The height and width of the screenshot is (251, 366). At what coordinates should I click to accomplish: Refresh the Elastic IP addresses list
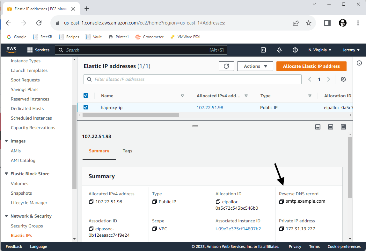tap(226, 66)
